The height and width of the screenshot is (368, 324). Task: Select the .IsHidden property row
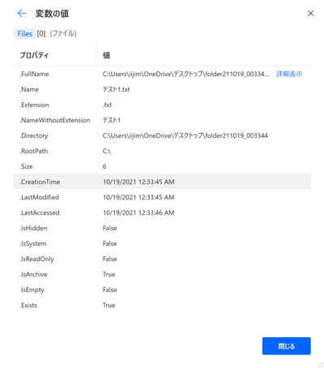click(162, 228)
